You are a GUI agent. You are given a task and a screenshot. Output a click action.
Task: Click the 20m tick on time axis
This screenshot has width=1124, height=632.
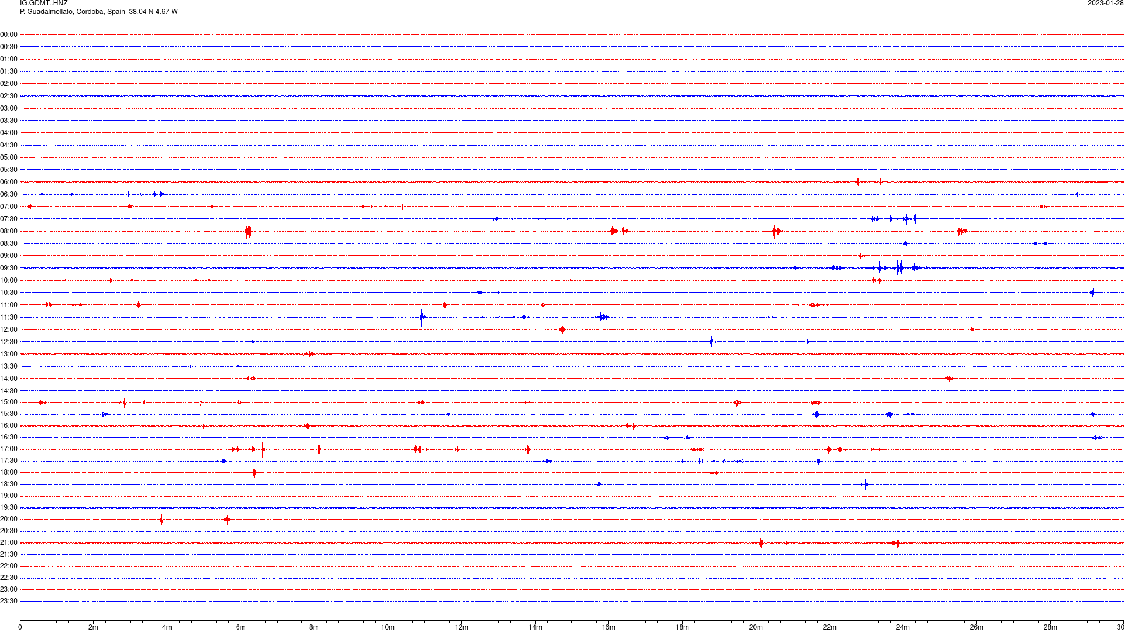pos(756,627)
